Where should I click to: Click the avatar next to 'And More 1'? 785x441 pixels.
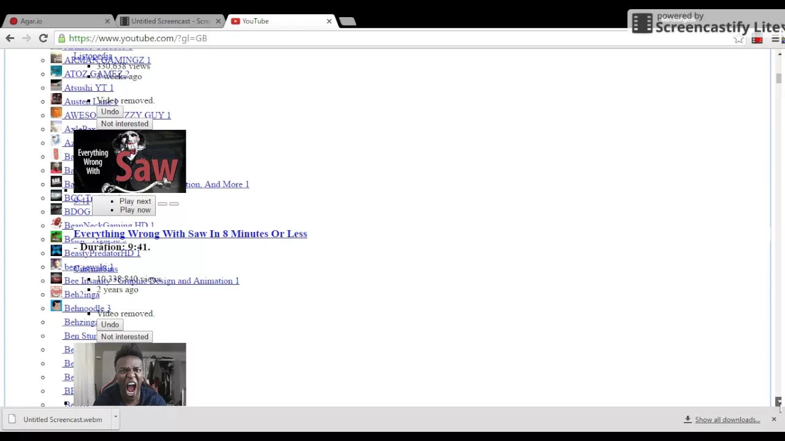[x=56, y=183]
